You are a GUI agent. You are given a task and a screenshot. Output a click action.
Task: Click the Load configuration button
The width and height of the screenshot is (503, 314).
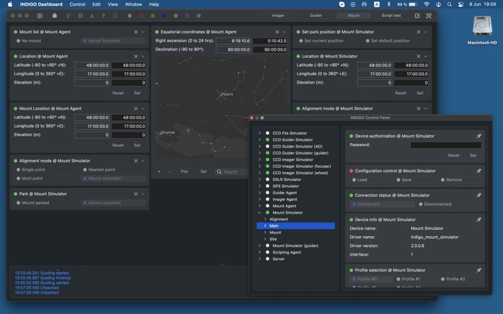(x=371, y=180)
